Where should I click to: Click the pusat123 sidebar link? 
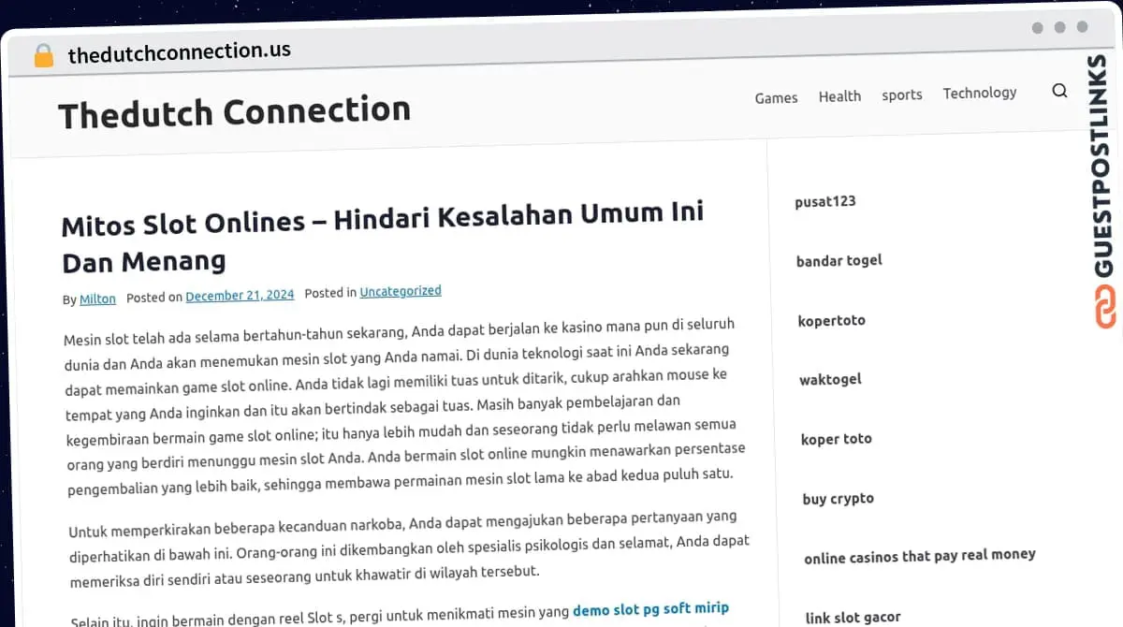coord(825,201)
